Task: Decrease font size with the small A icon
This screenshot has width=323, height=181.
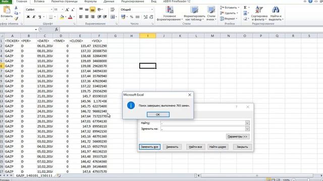Action: pyautogui.click(x=73, y=10)
